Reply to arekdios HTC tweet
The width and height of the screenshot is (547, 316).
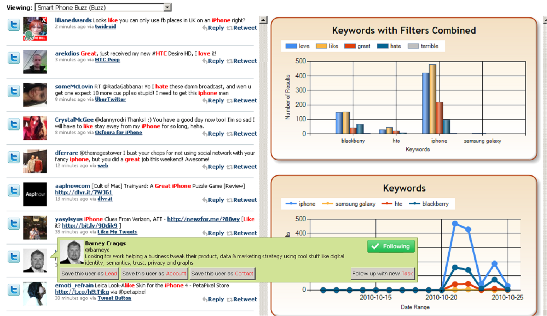(x=213, y=61)
